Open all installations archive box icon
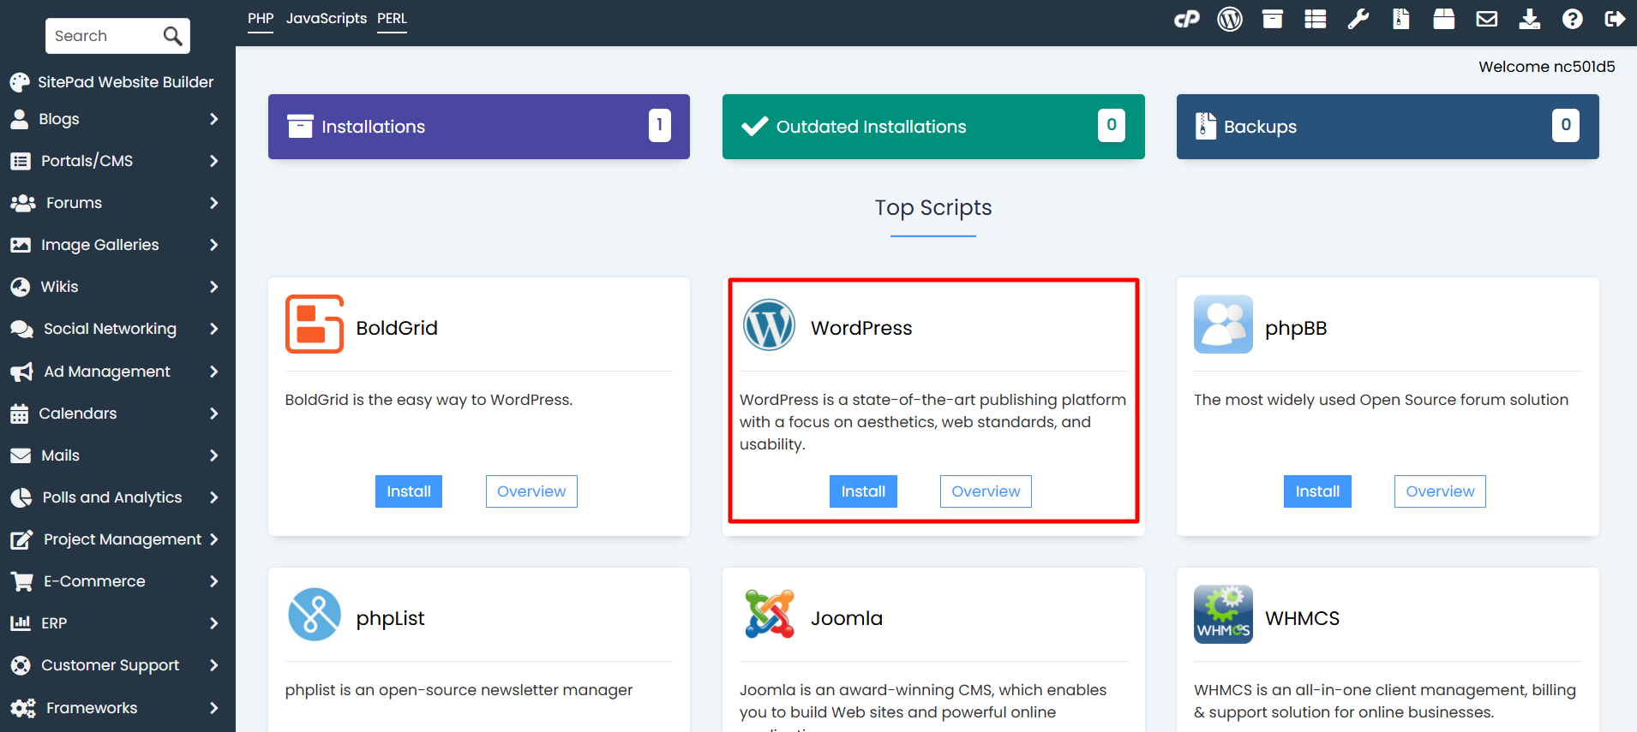 1273,19
